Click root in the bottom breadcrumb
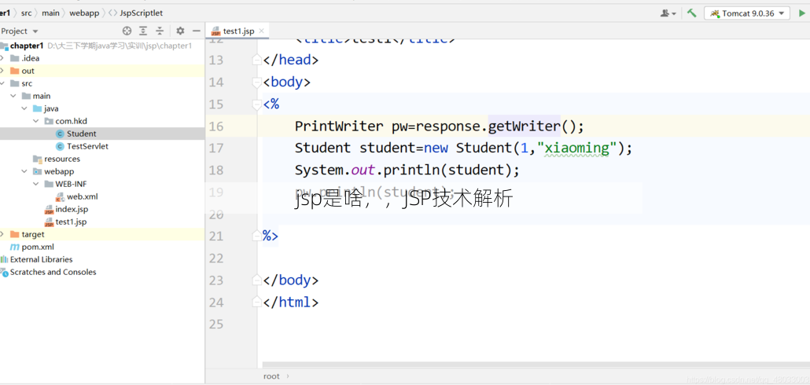The height and width of the screenshot is (385, 810). (272, 376)
